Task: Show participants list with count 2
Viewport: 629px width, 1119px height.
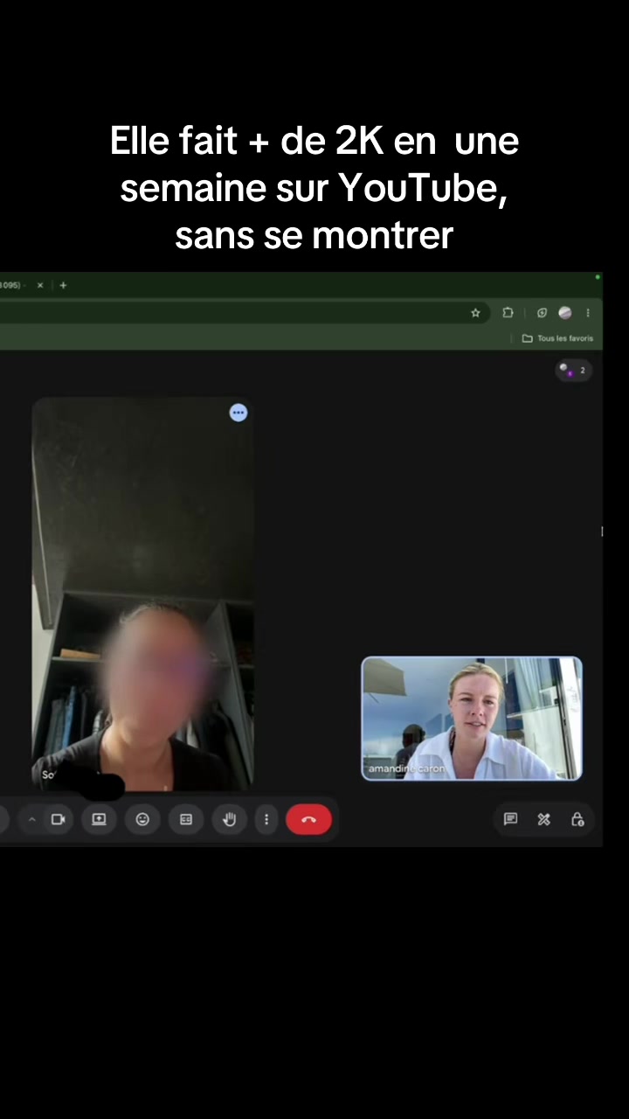Action: (x=574, y=370)
